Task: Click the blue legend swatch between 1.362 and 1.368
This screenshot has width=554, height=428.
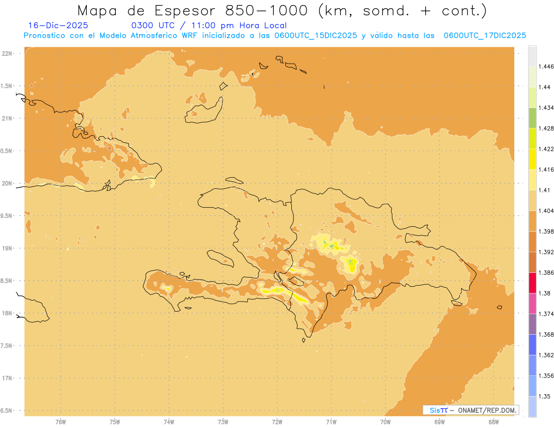Action: (x=532, y=344)
